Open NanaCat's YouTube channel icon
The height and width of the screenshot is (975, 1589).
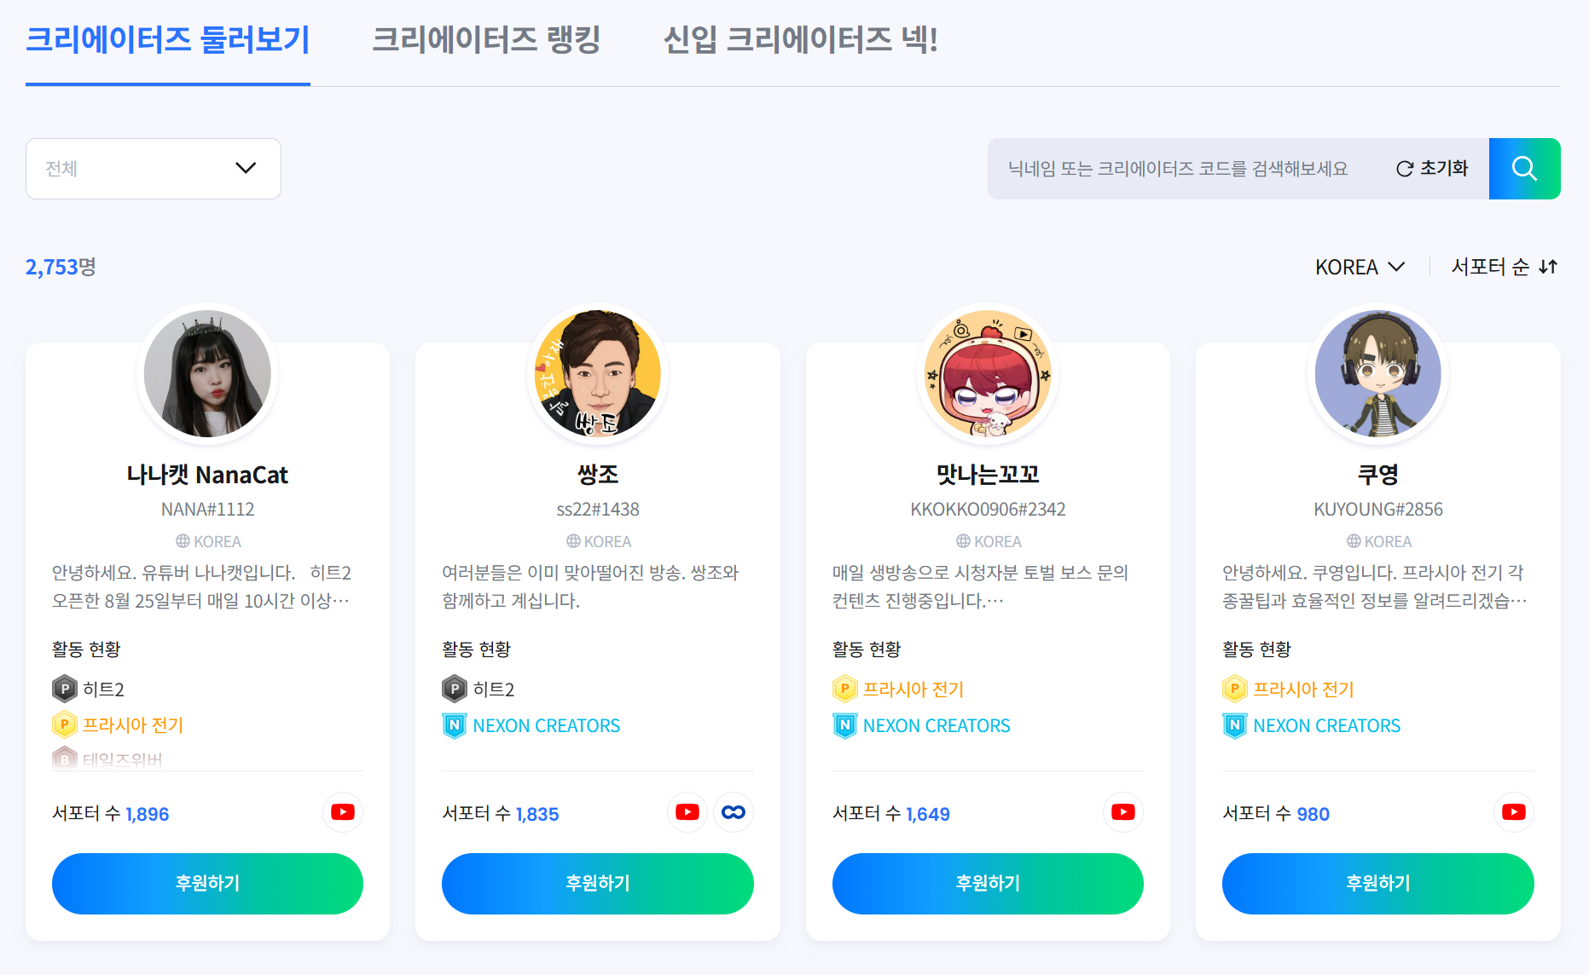click(x=343, y=812)
